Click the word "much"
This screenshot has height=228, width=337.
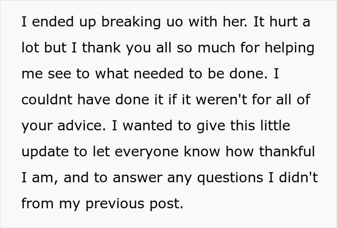[216, 48]
